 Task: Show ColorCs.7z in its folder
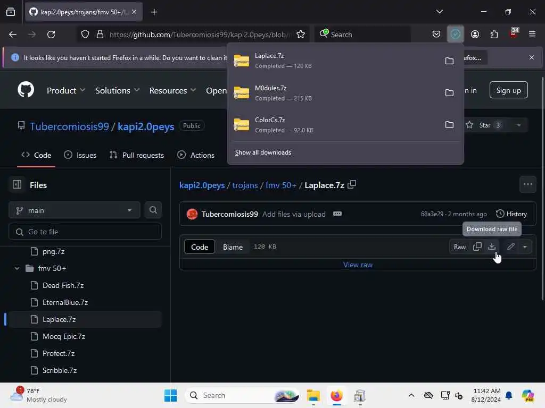pyautogui.click(x=449, y=124)
